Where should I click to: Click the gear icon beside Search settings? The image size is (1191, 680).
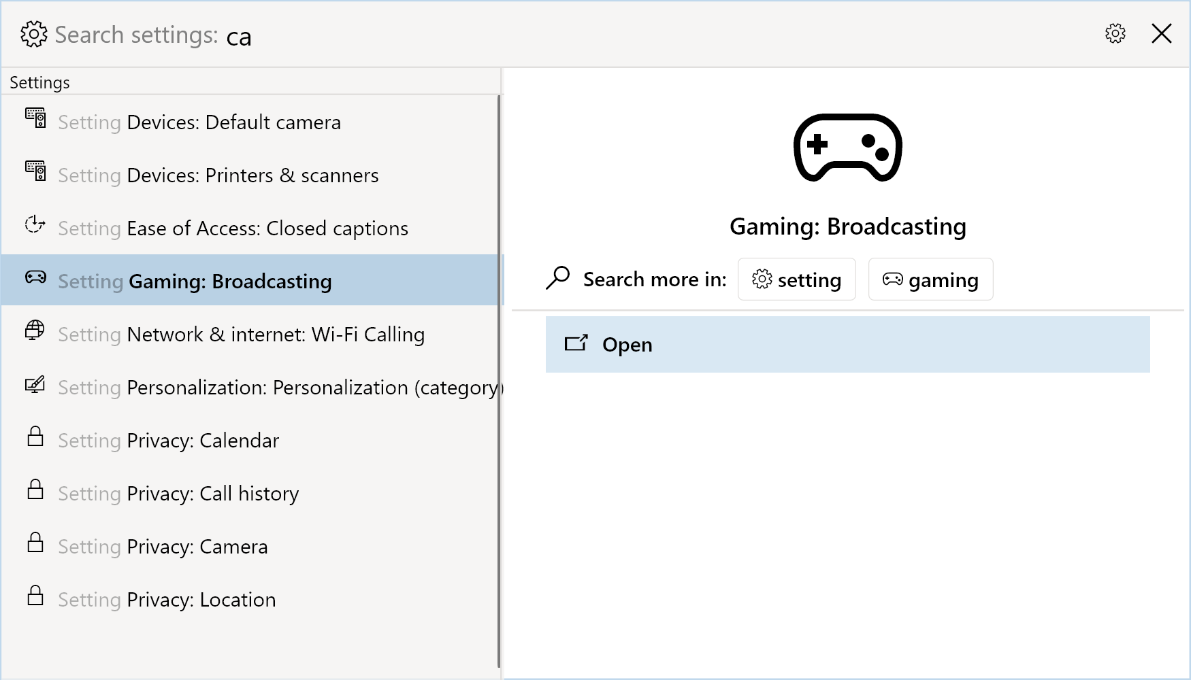click(x=33, y=34)
